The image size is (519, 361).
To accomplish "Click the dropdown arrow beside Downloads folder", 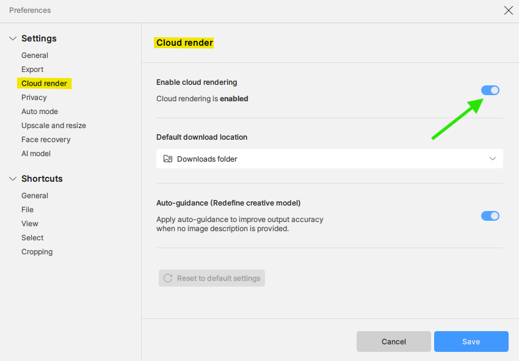I will click(493, 159).
